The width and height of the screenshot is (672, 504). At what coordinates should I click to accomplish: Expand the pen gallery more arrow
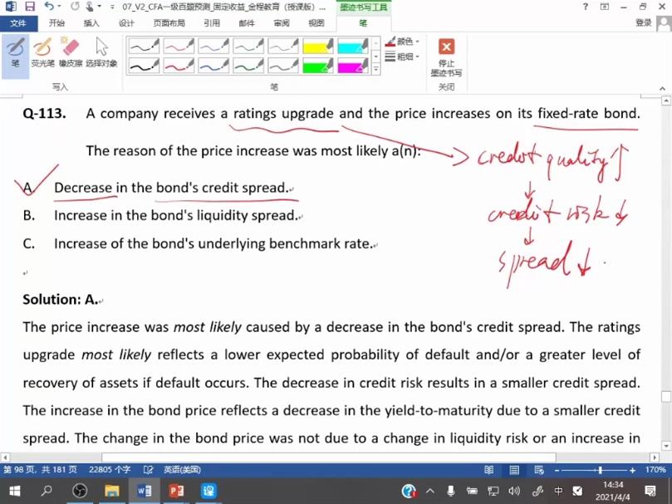375,69
